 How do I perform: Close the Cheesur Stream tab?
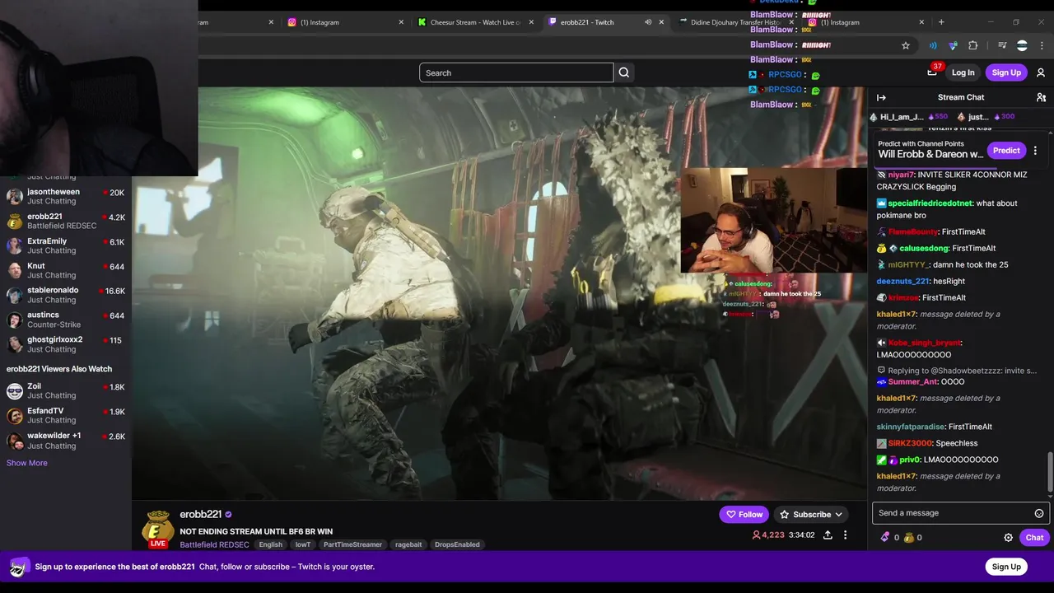point(531,22)
